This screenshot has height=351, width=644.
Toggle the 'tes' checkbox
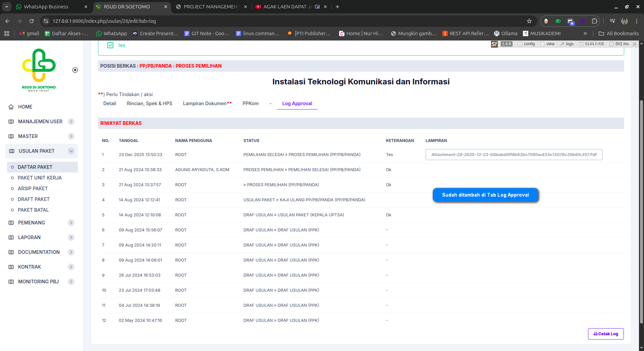[110, 45]
